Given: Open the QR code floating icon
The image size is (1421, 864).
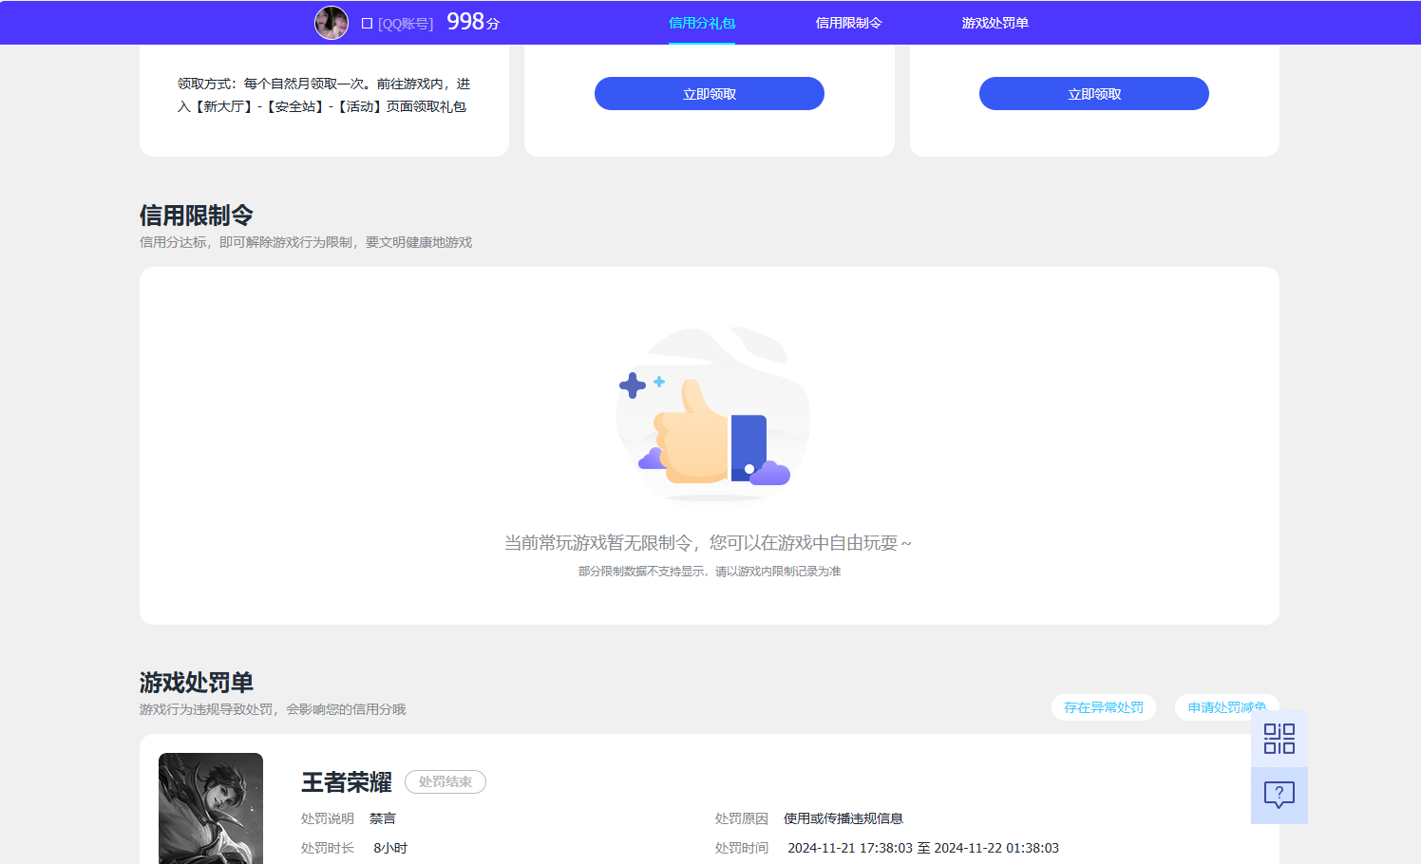Looking at the screenshot, I should pyautogui.click(x=1279, y=739).
